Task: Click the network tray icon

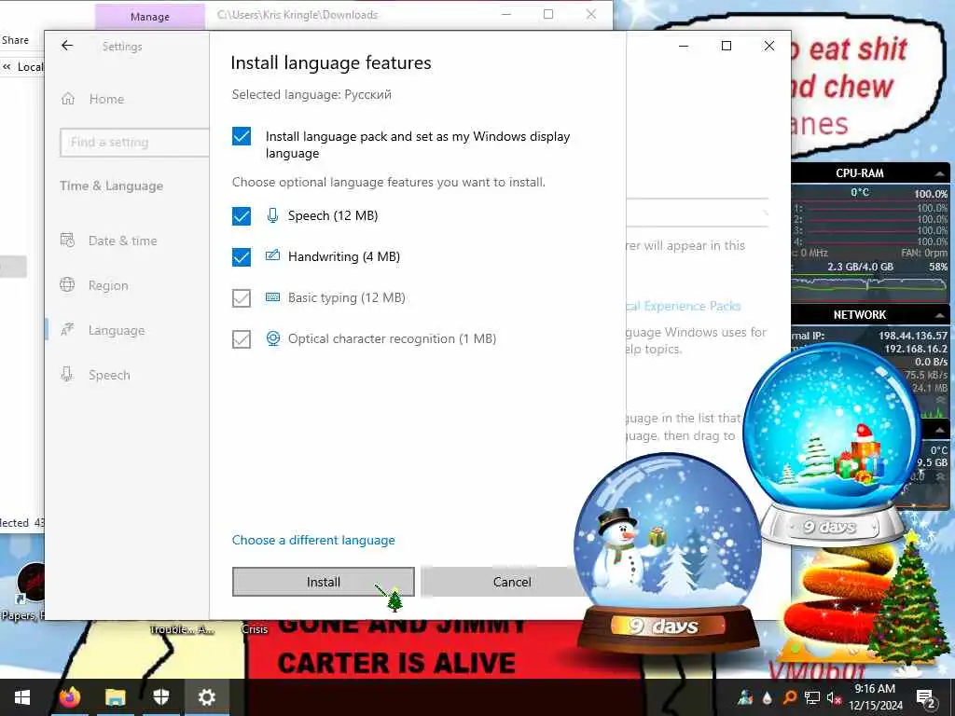Action: (812, 698)
